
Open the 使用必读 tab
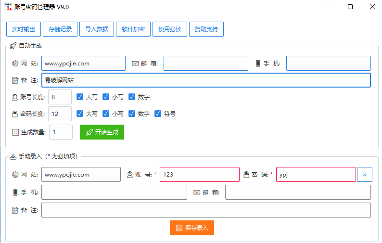coord(170,29)
